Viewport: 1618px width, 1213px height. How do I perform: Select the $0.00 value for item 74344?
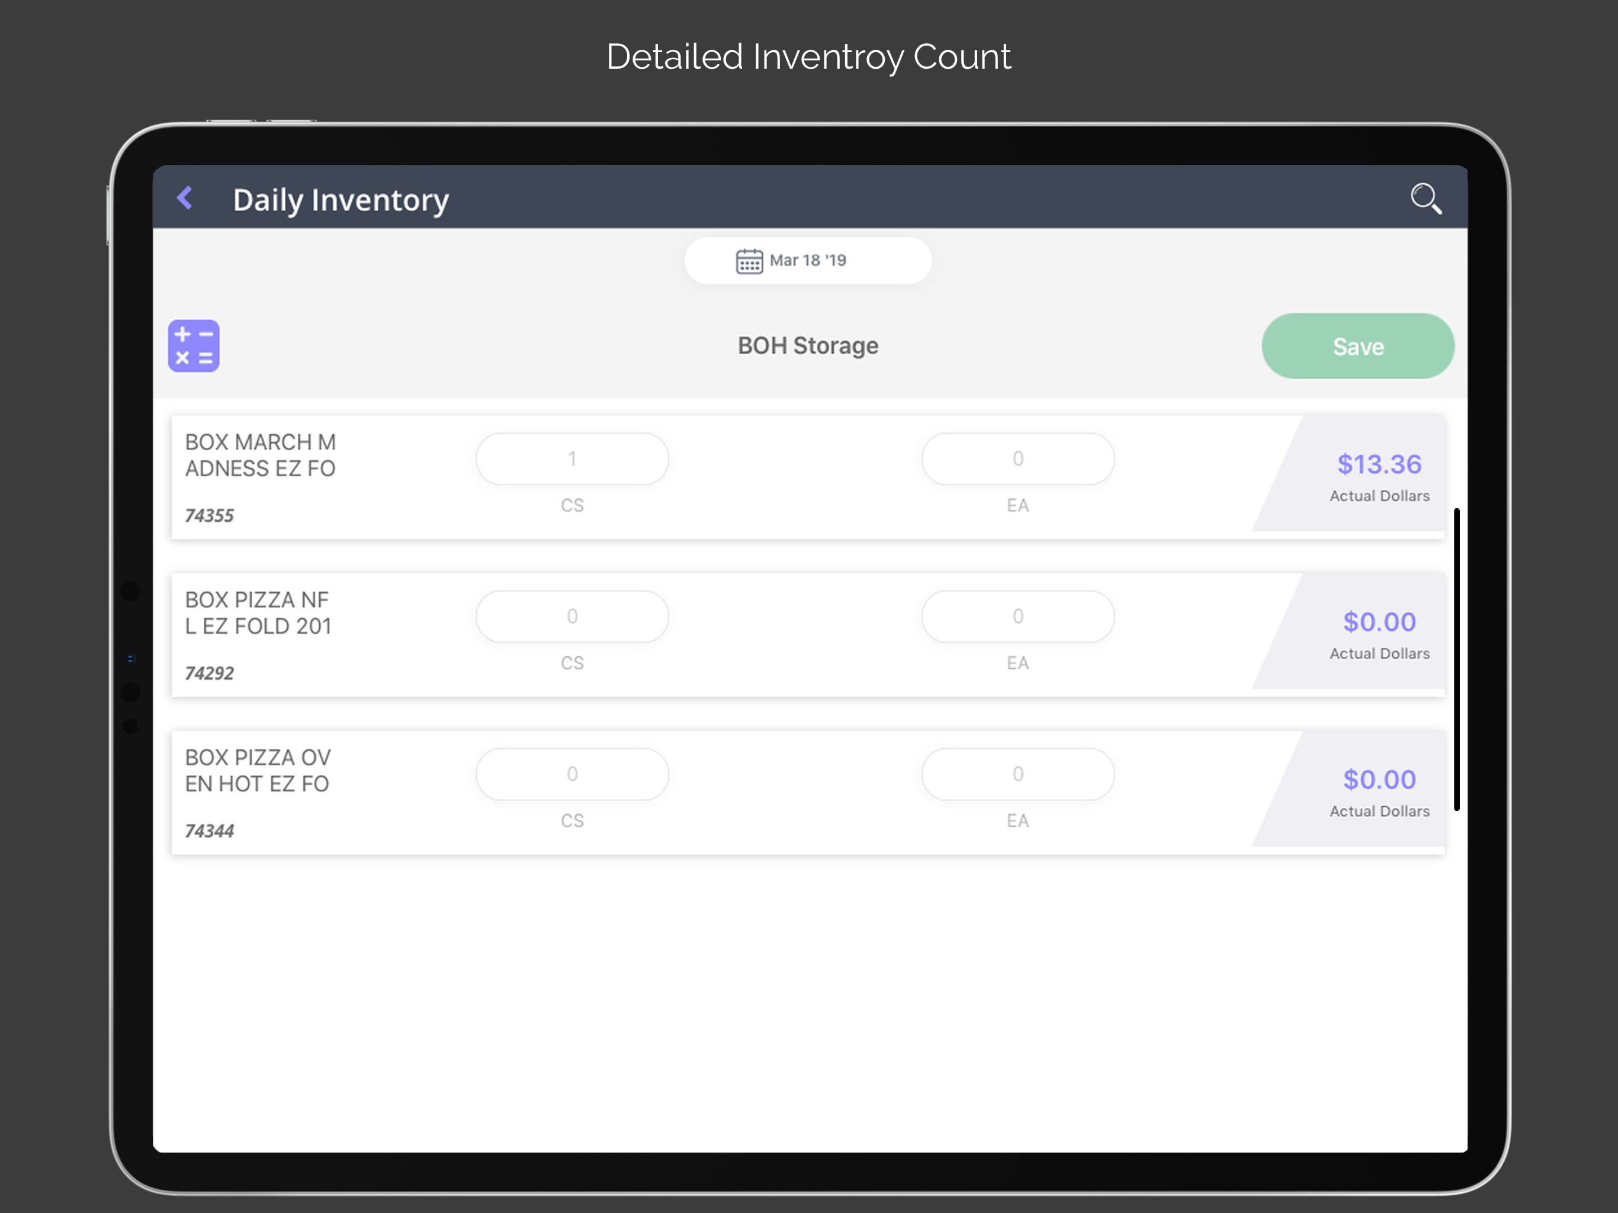pyautogui.click(x=1379, y=779)
